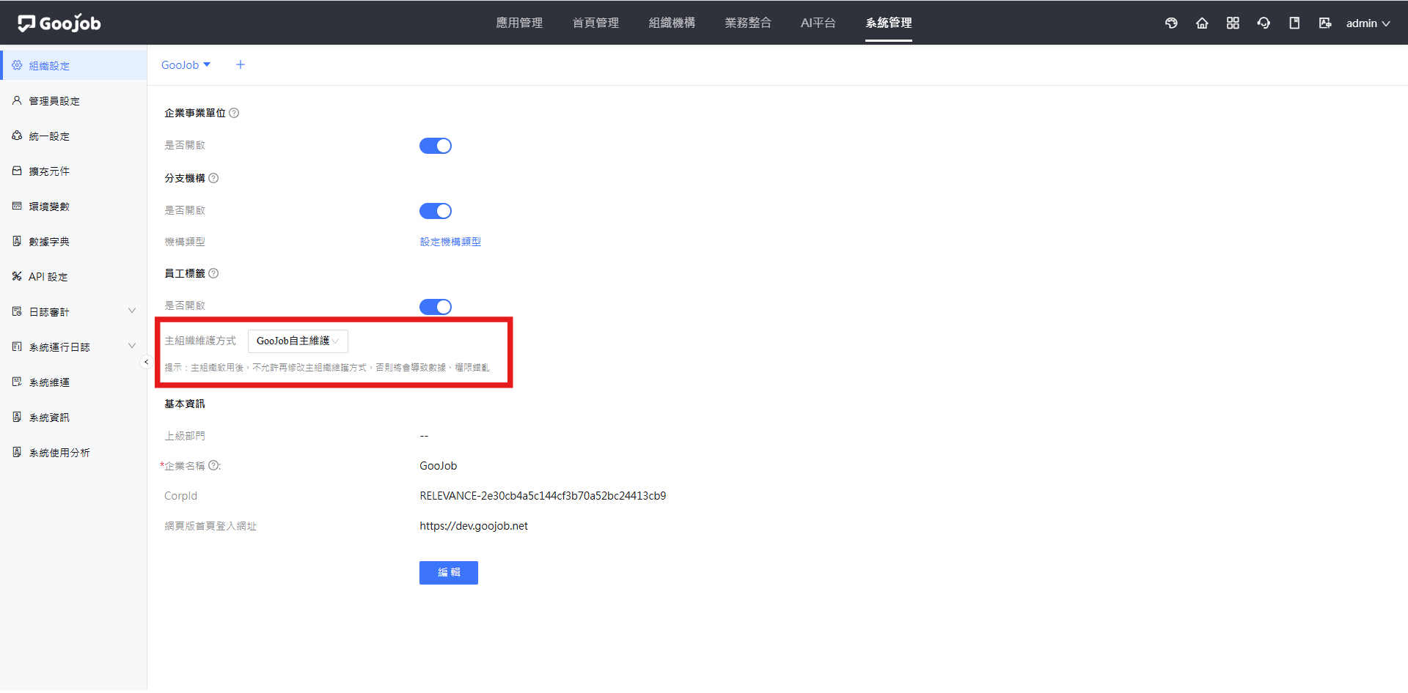Open the apps grid icon in header
1408x693 pixels.
(x=1233, y=23)
